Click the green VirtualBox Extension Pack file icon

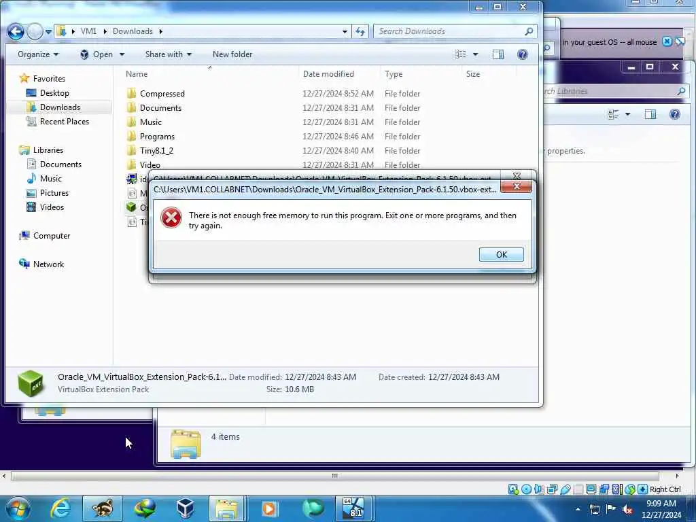pyautogui.click(x=131, y=207)
